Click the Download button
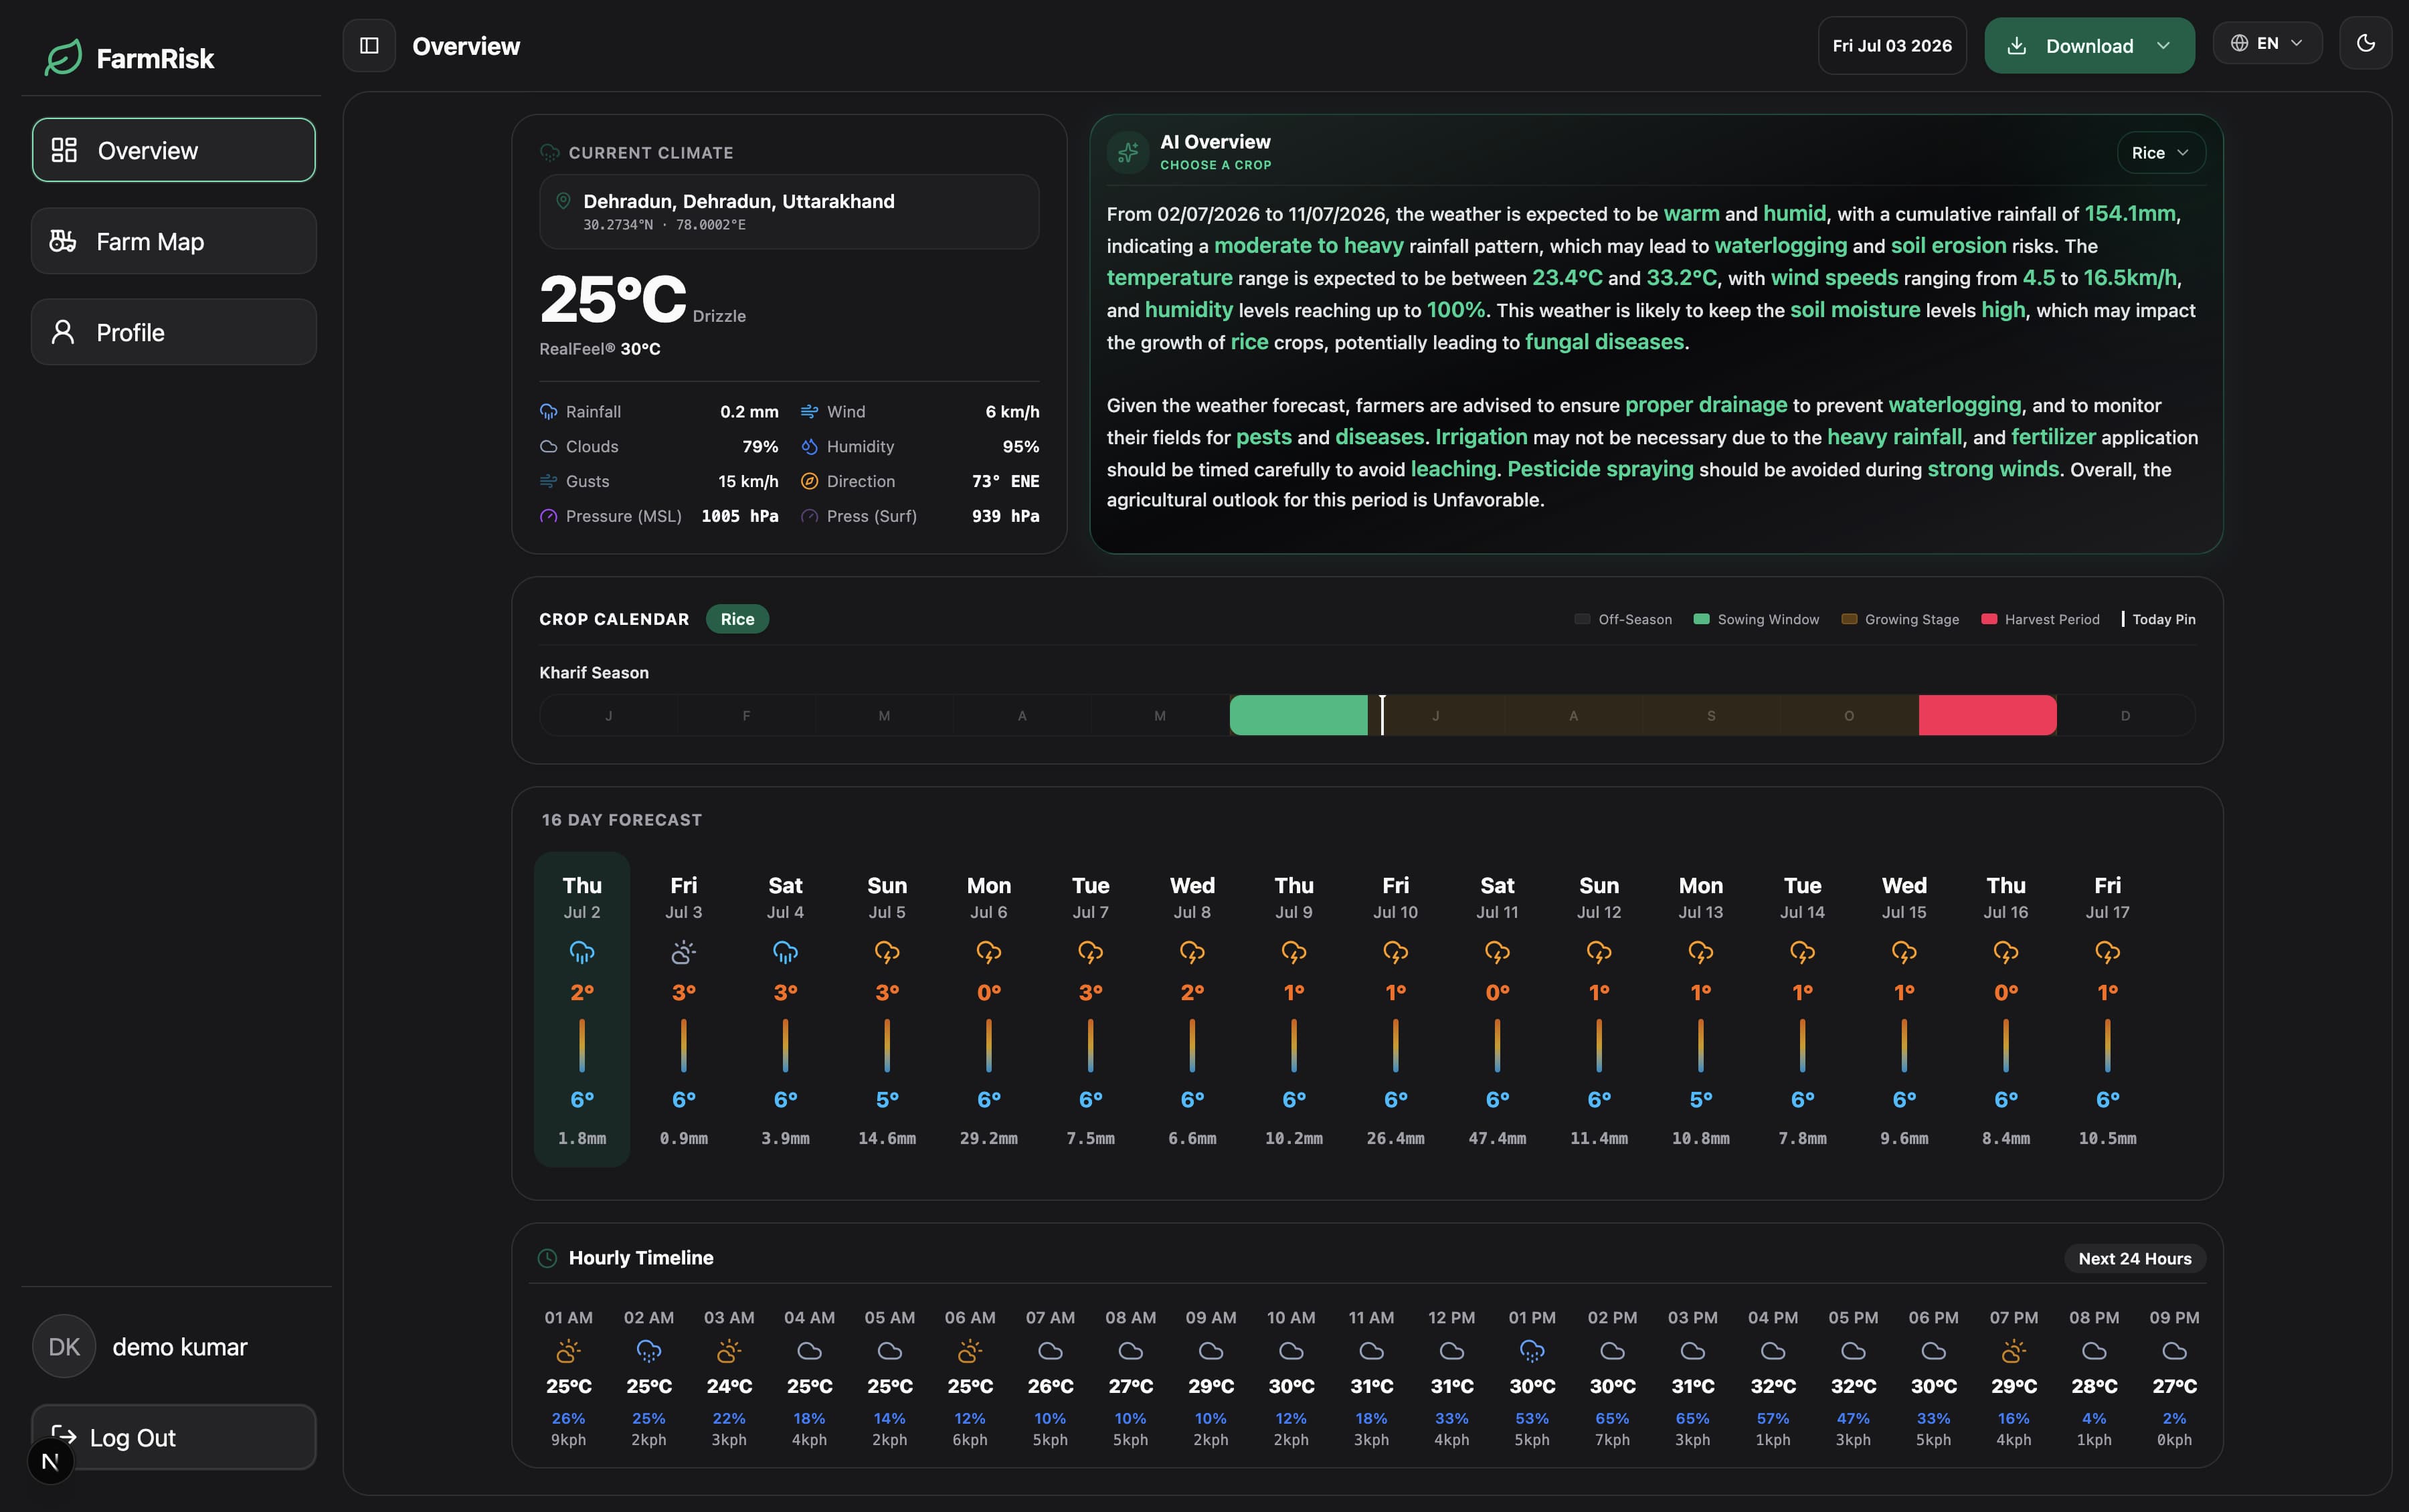 (2089, 46)
